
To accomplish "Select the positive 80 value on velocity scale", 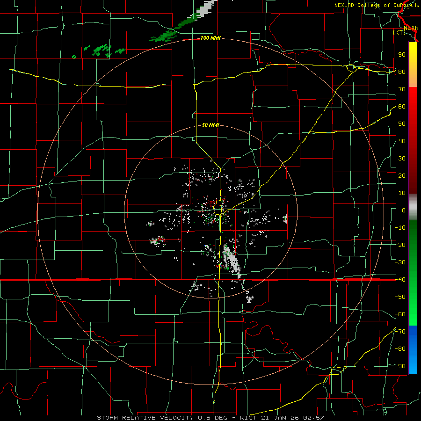I will 402,72.
